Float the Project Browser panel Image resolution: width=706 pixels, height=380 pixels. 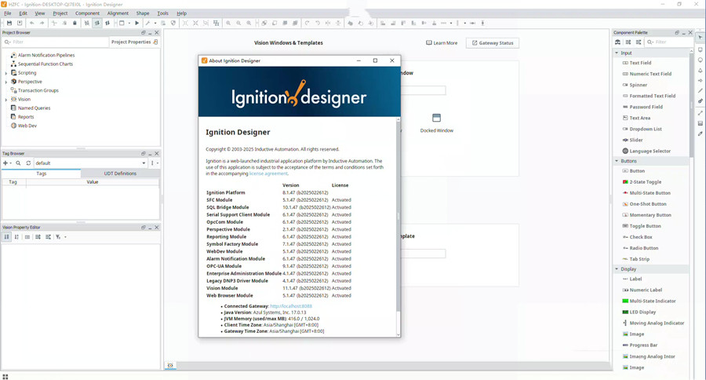point(144,32)
